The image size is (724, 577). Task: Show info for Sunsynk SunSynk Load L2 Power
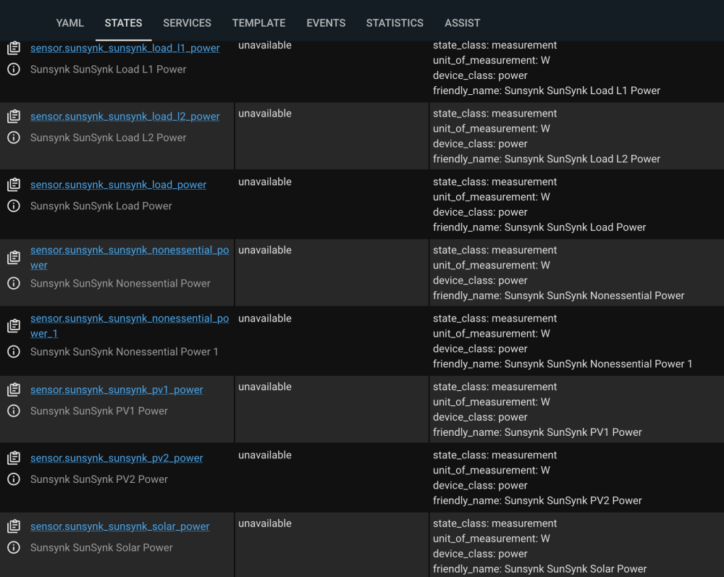coord(14,138)
